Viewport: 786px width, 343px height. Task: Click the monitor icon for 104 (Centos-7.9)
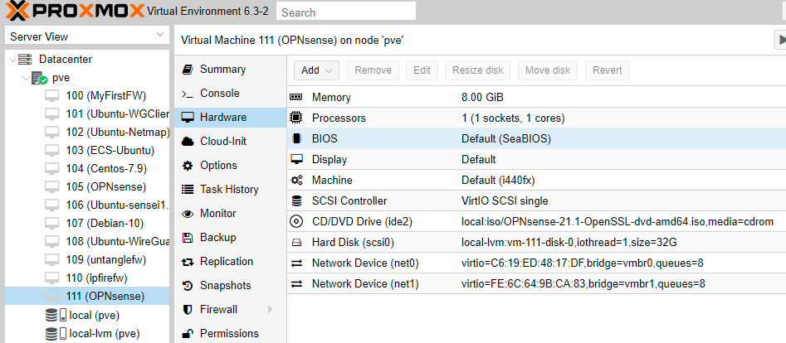click(52, 169)
